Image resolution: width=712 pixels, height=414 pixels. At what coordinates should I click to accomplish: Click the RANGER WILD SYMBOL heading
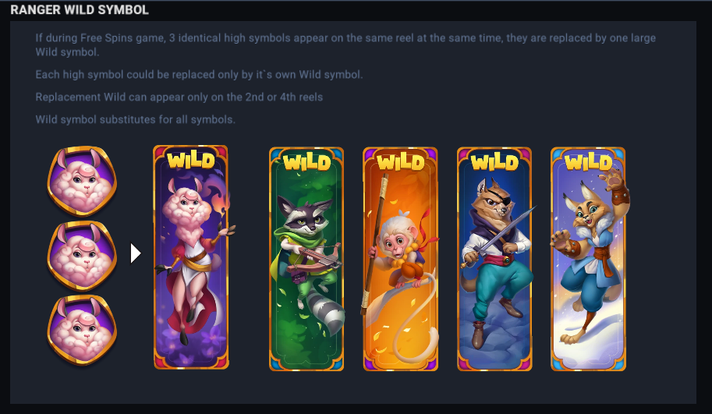80,10
